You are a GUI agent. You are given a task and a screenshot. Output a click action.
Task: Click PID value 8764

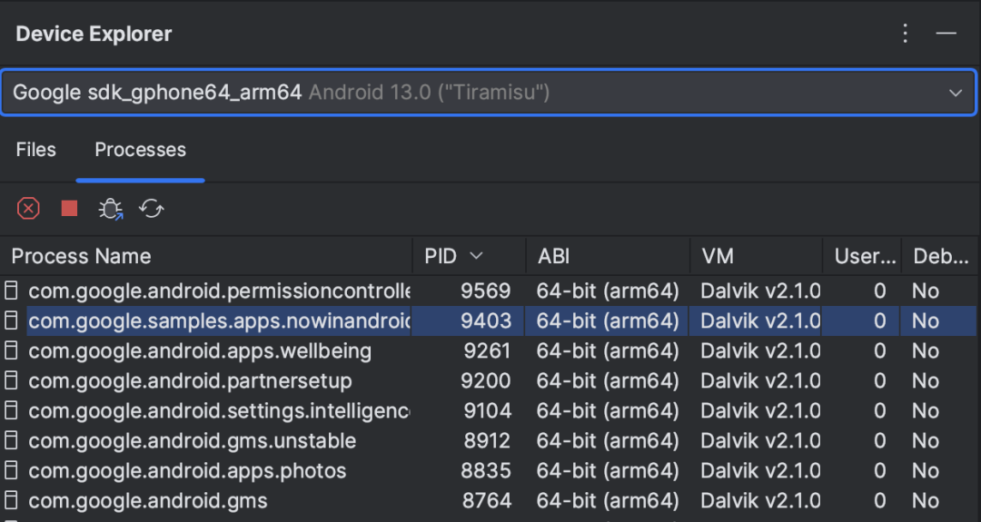[x=487, y=501]
